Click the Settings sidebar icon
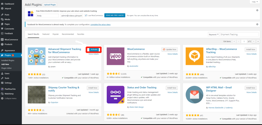The height and width of the screenshot is (125, 262). click(2, 83)
